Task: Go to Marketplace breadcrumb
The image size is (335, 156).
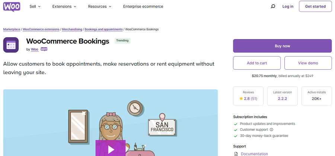Action: pyautogui.click(x=12, y=29)
